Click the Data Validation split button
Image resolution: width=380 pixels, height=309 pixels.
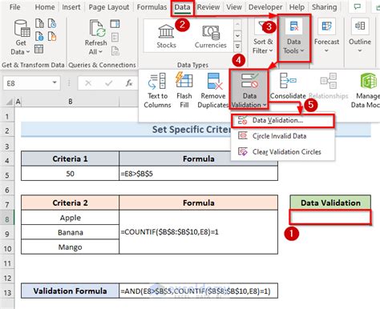(x=249, y=90)
